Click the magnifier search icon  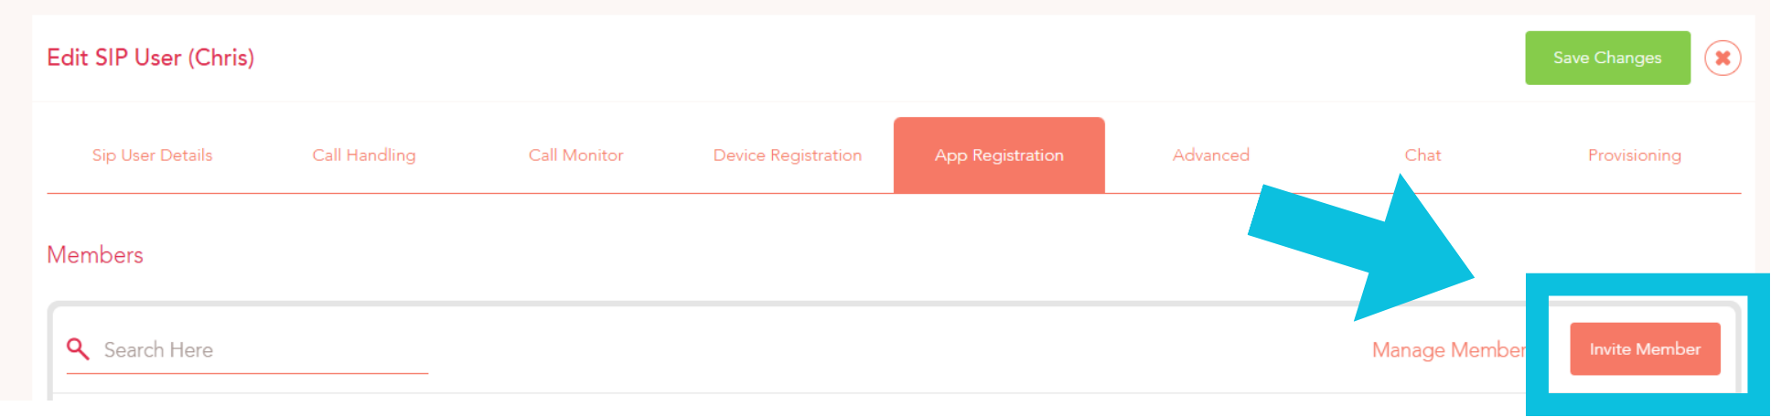coord(78,348)
